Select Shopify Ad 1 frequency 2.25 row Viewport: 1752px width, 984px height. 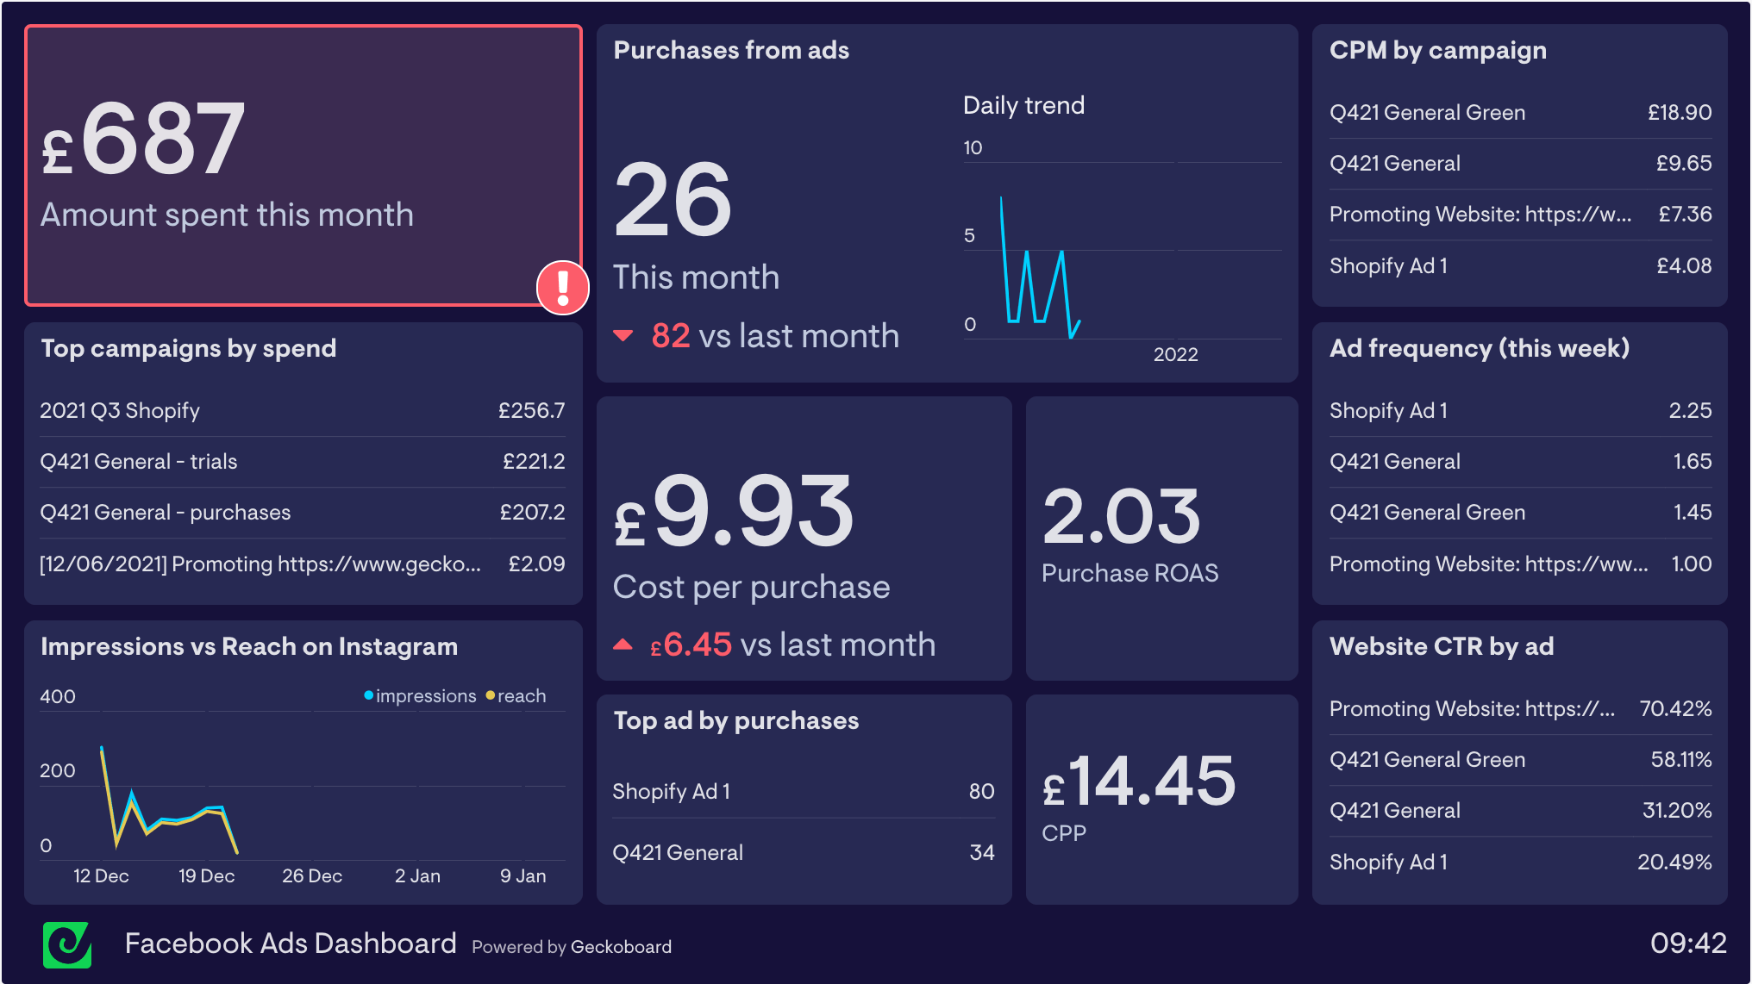pyautogui.click(x=1520, y=411)
